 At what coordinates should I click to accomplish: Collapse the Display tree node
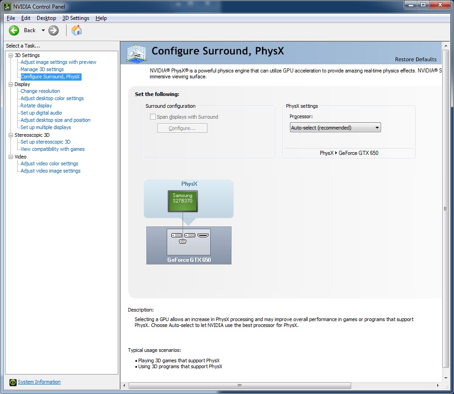[11, 84]
